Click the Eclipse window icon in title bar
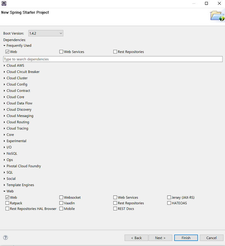 pyautogui.click(x=4, y=3)
